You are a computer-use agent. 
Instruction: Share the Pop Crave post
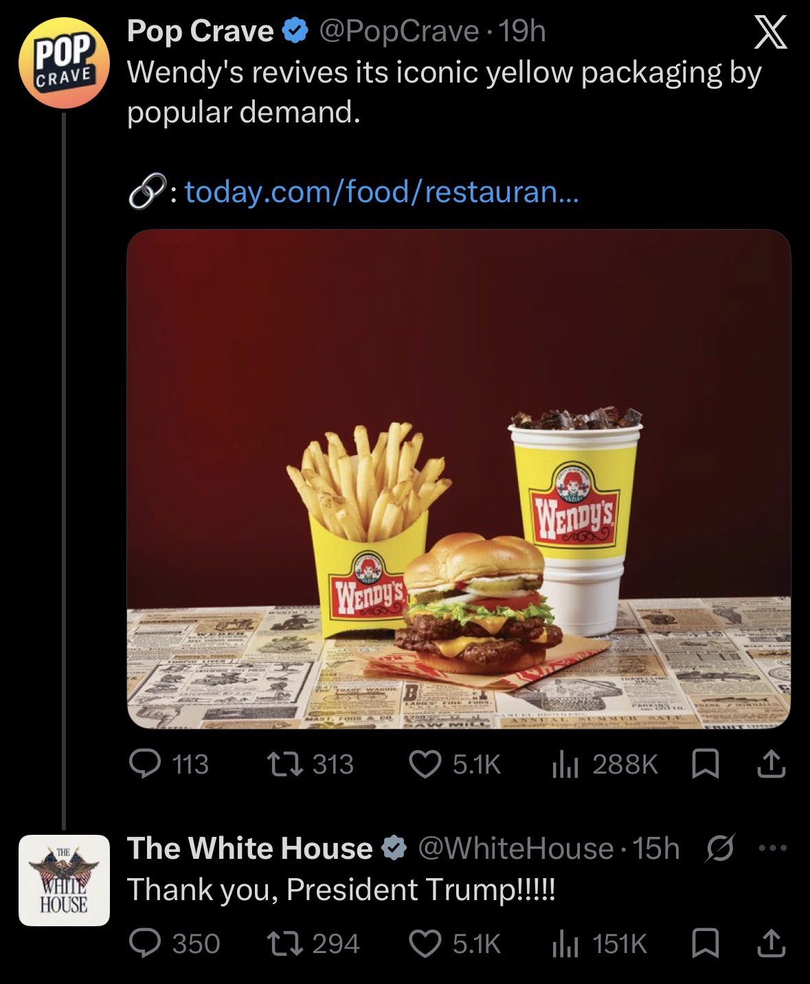[x=771, y=764]
